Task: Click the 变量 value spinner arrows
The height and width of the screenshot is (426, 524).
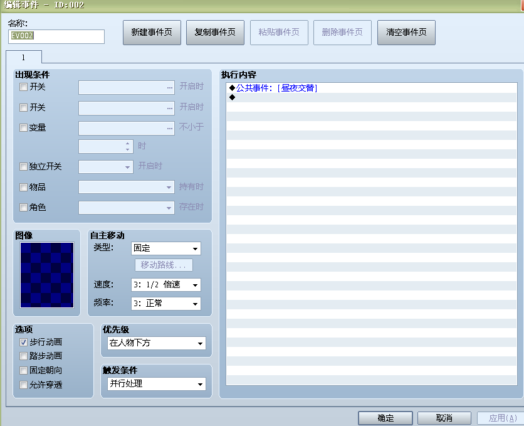Action: (x=128, y=146)
